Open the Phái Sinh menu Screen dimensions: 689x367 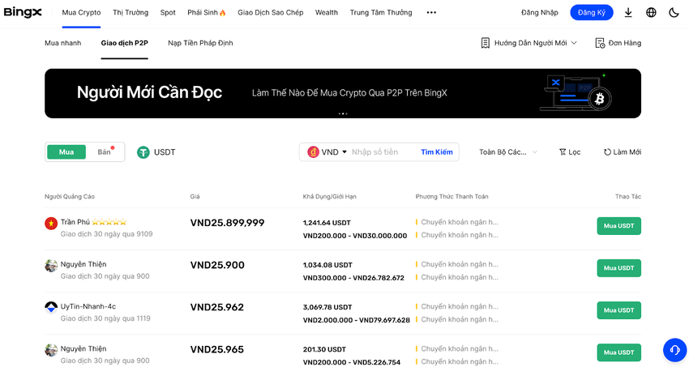[x=207, y=12]
